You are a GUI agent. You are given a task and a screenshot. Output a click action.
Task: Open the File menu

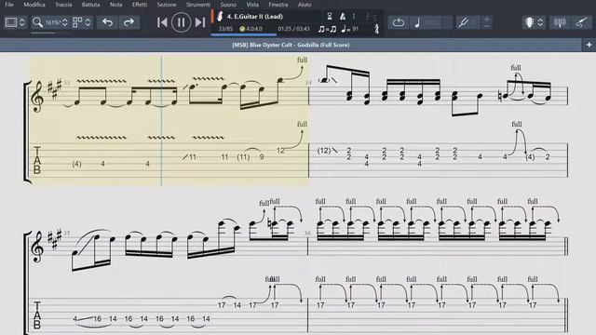(x=9, y=5)
